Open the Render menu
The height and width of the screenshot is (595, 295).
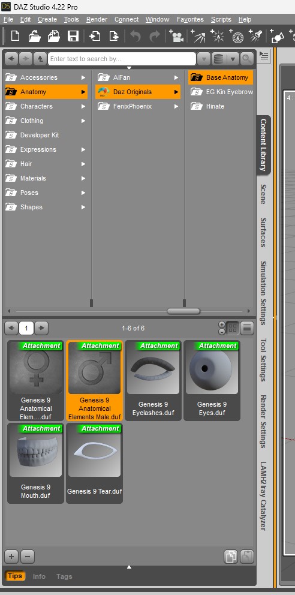(97, 19)
